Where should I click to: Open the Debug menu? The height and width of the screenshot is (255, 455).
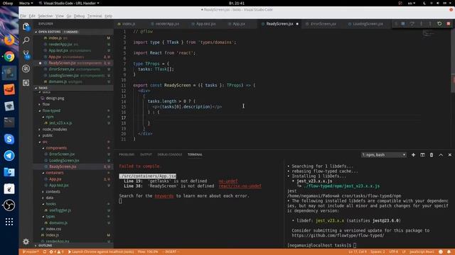coord(79,16)
